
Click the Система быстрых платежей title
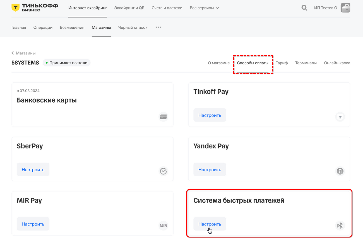click(239, 200)
